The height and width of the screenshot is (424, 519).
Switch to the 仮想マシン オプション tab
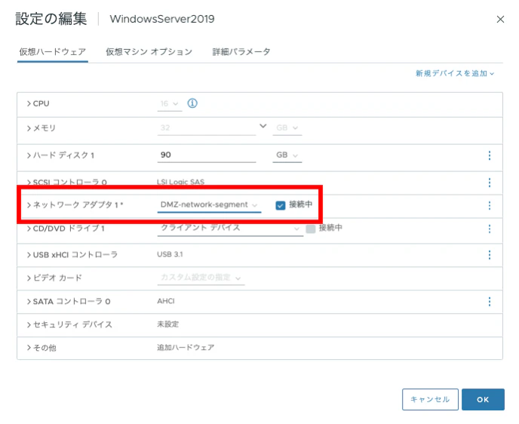coord(149,52)
